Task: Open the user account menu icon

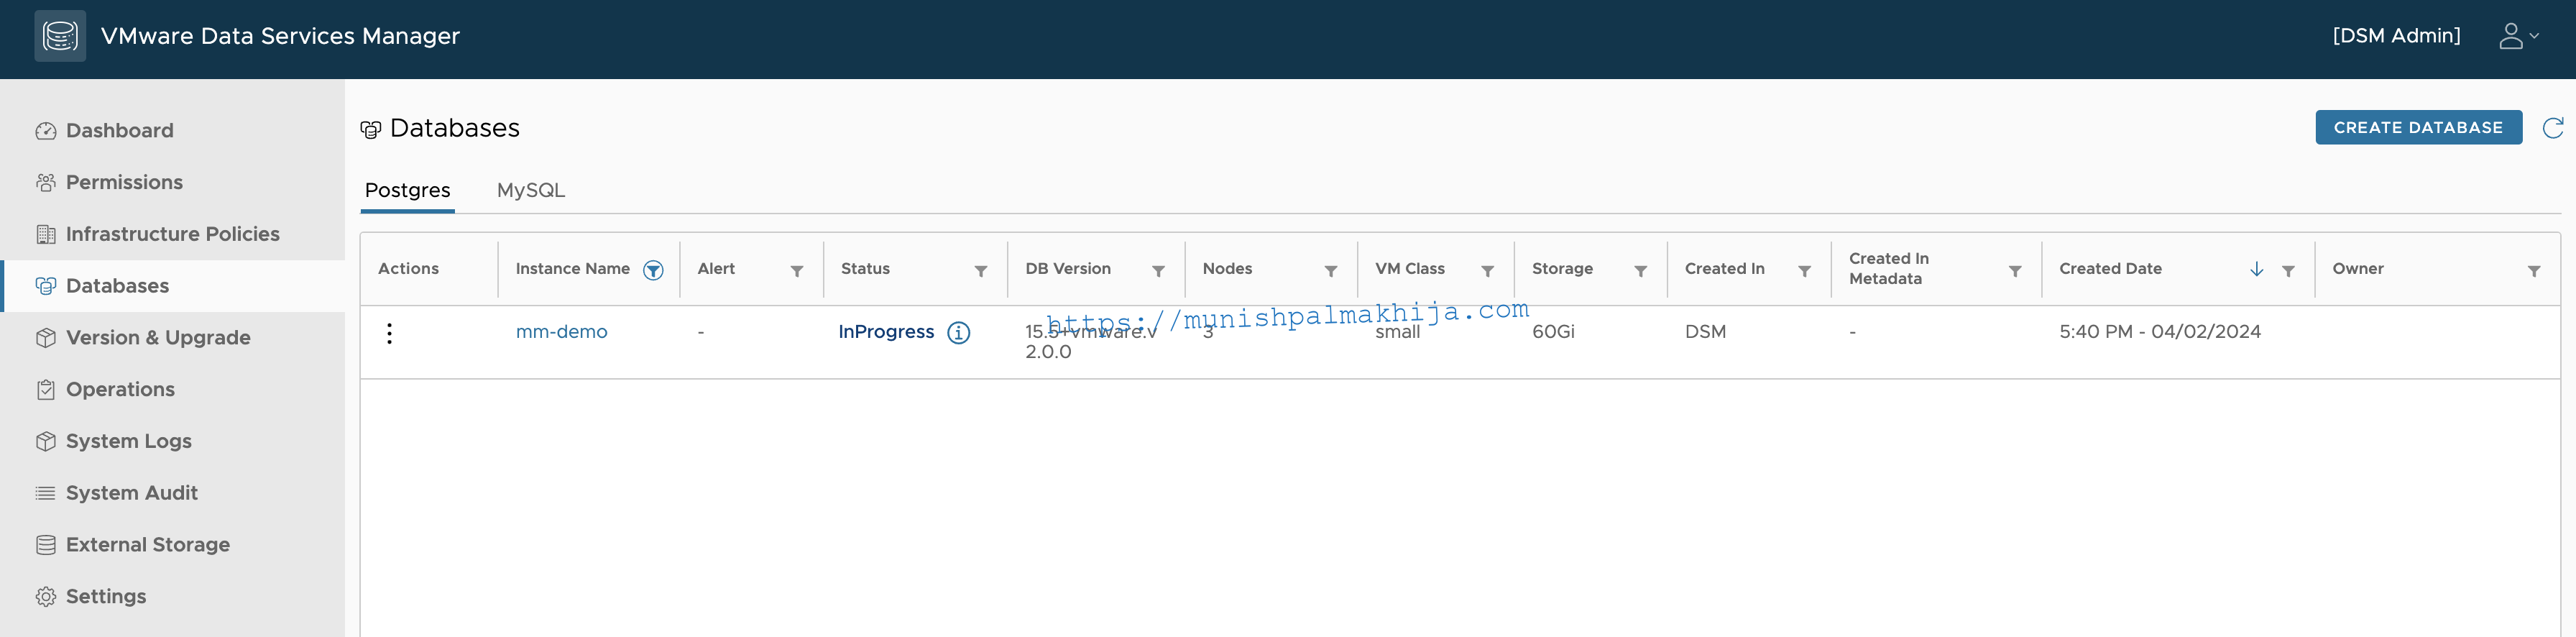Action: coord(2518,36)
